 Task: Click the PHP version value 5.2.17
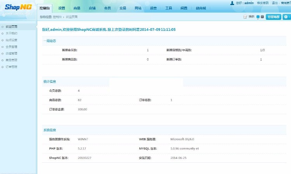pos(82,148)
